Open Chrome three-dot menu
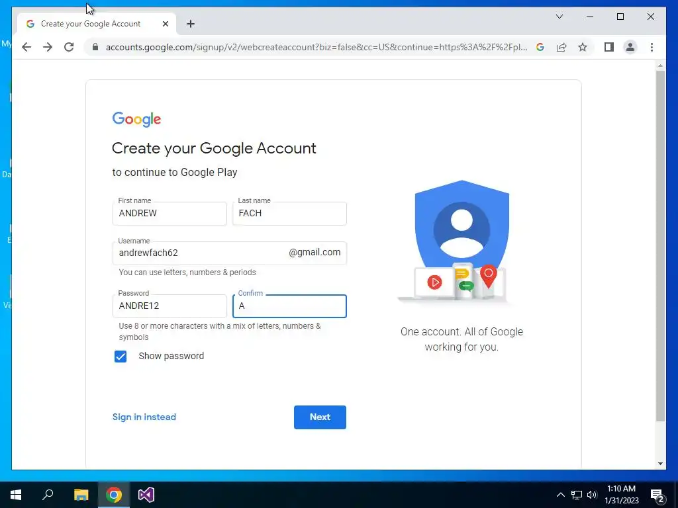Viewport: 678px width, 508px height. pyautogui.click(x=652, y=47)
